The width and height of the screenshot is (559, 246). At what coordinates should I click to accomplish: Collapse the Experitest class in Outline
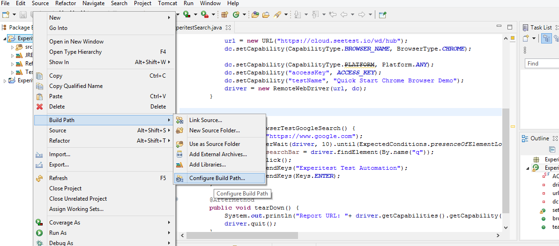coord(529,168)
